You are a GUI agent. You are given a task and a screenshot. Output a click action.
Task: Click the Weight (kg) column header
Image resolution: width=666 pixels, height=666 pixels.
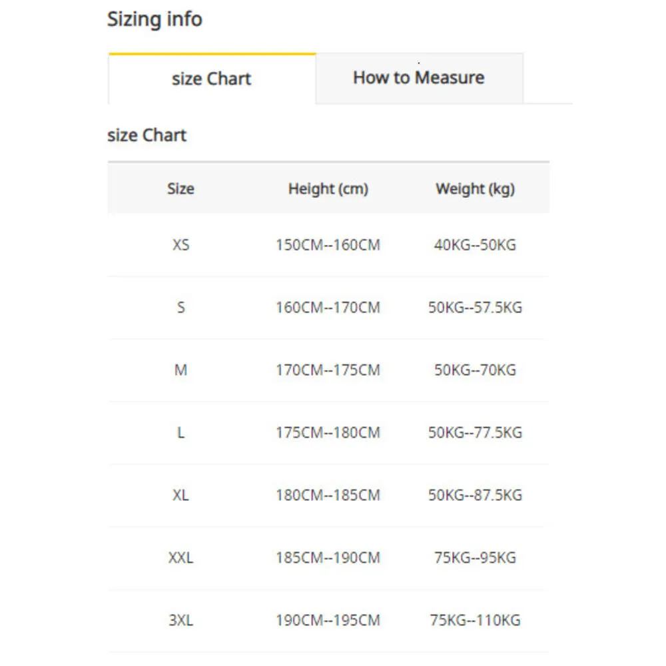coord(475,188)
